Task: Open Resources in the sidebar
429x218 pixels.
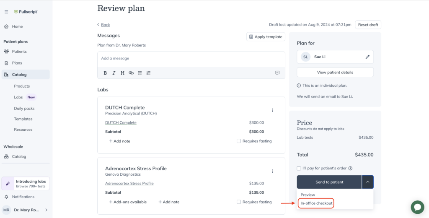Action: tap(23, 130)
